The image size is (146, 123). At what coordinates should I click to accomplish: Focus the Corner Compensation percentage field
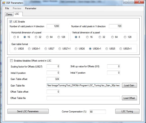point(97,112)
